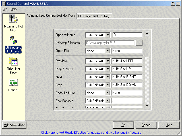Click the Cancel button
Viewport: 182px width, 136px height.
tap(146, 125)
